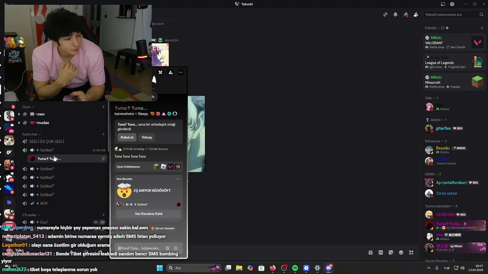Join the Sohbet⁴ voice channel
Image resolution: width=488 pixels, height=274 pixels.
64,186
